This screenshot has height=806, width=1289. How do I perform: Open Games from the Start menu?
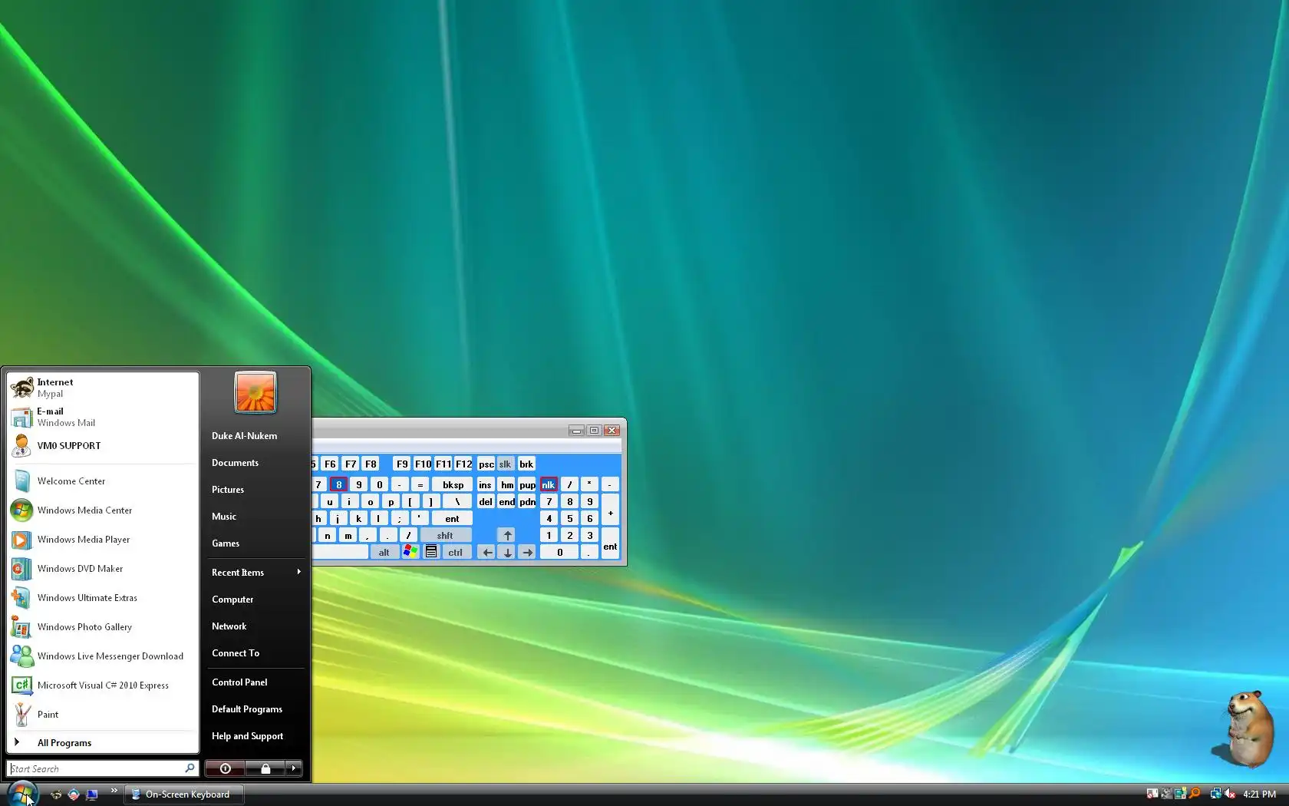256,543
